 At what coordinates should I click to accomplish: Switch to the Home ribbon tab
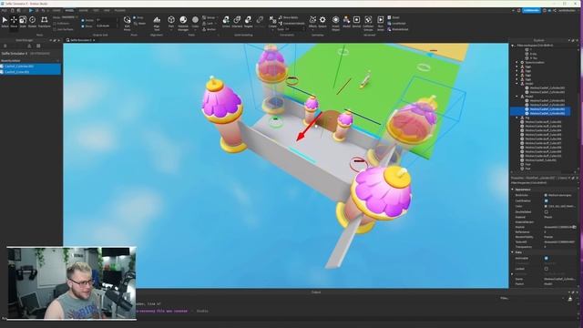(56, 10)
